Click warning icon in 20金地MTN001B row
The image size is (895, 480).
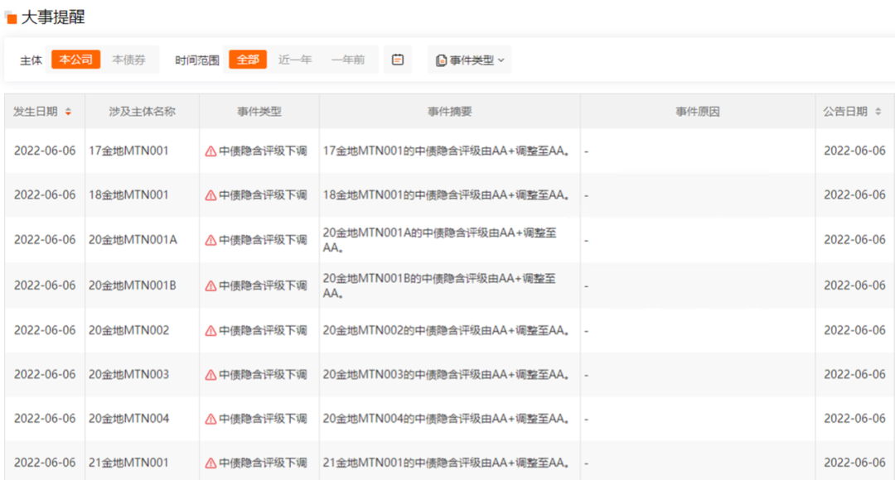pos(210,286)
